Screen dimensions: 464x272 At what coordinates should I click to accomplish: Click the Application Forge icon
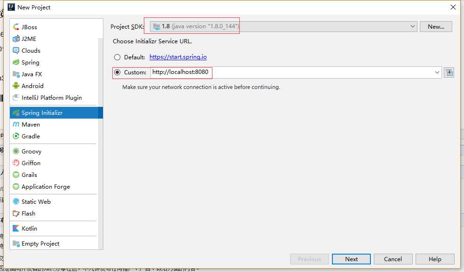(x=16, y=187)
